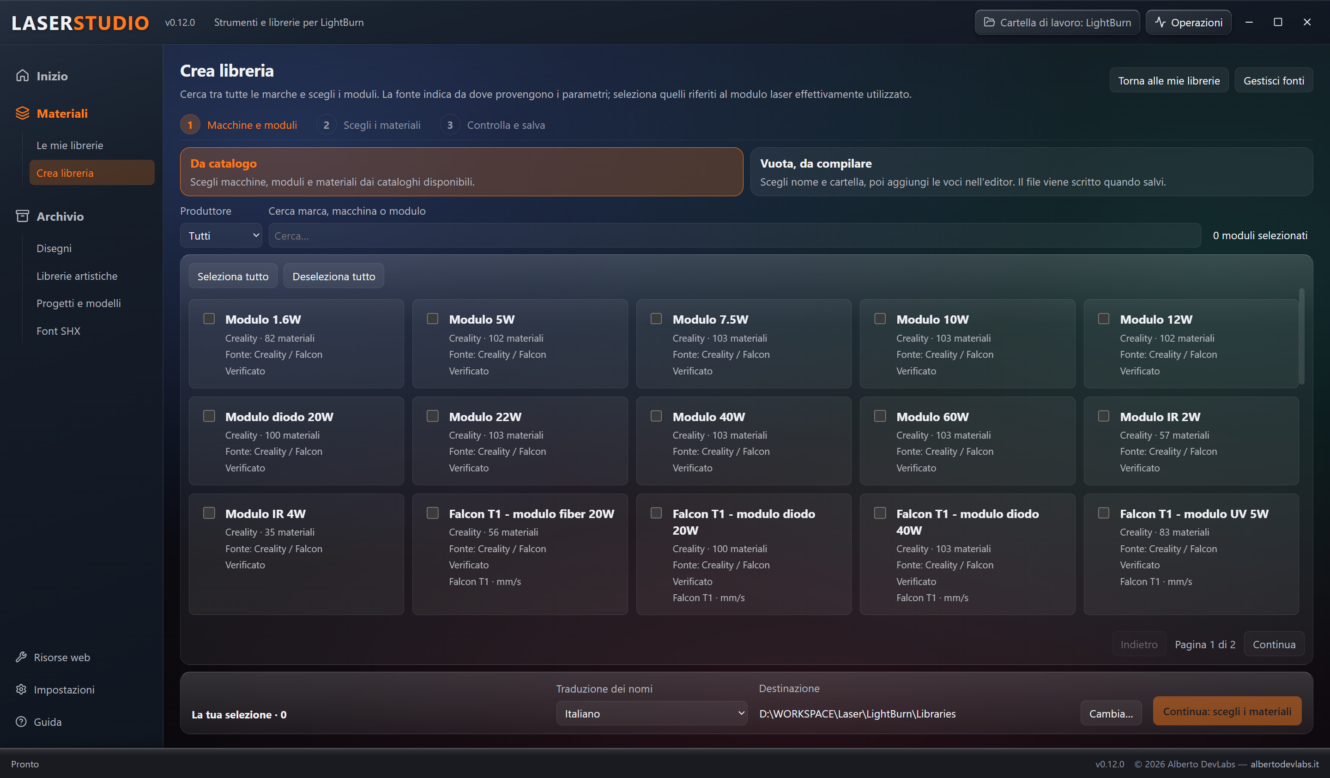Go to step 2 Scegli i materiali
The width and height of the screenshot is (1330, 778).
click(369, 125)
